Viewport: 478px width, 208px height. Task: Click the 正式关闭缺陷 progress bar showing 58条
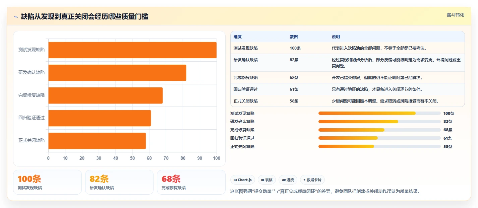tap(379, 146)
